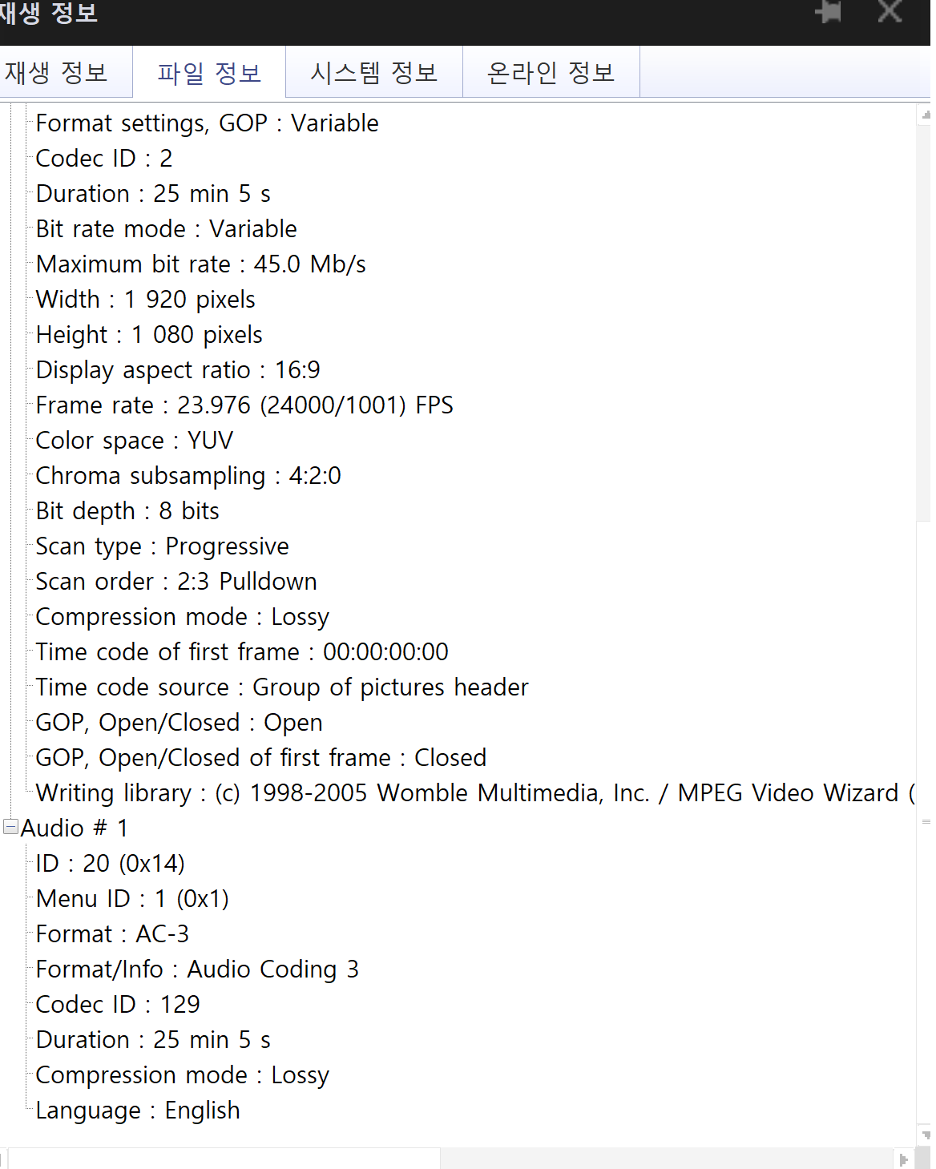Click the vertical scrollbar thumb

point(925,821)
